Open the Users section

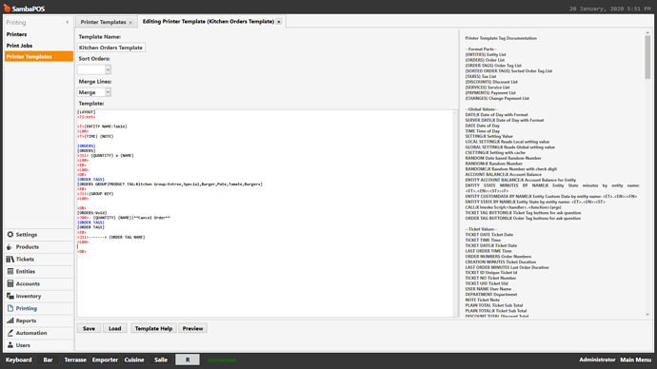38,345
